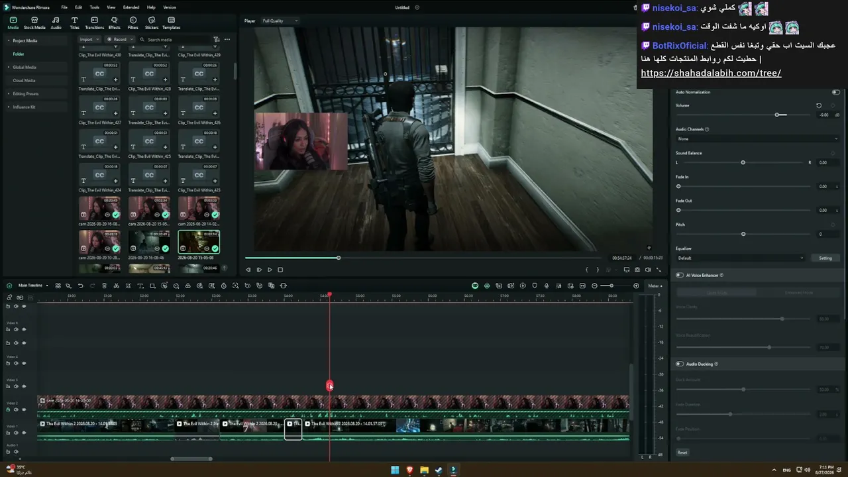Click the Pitch slider handle

point(743,234)
